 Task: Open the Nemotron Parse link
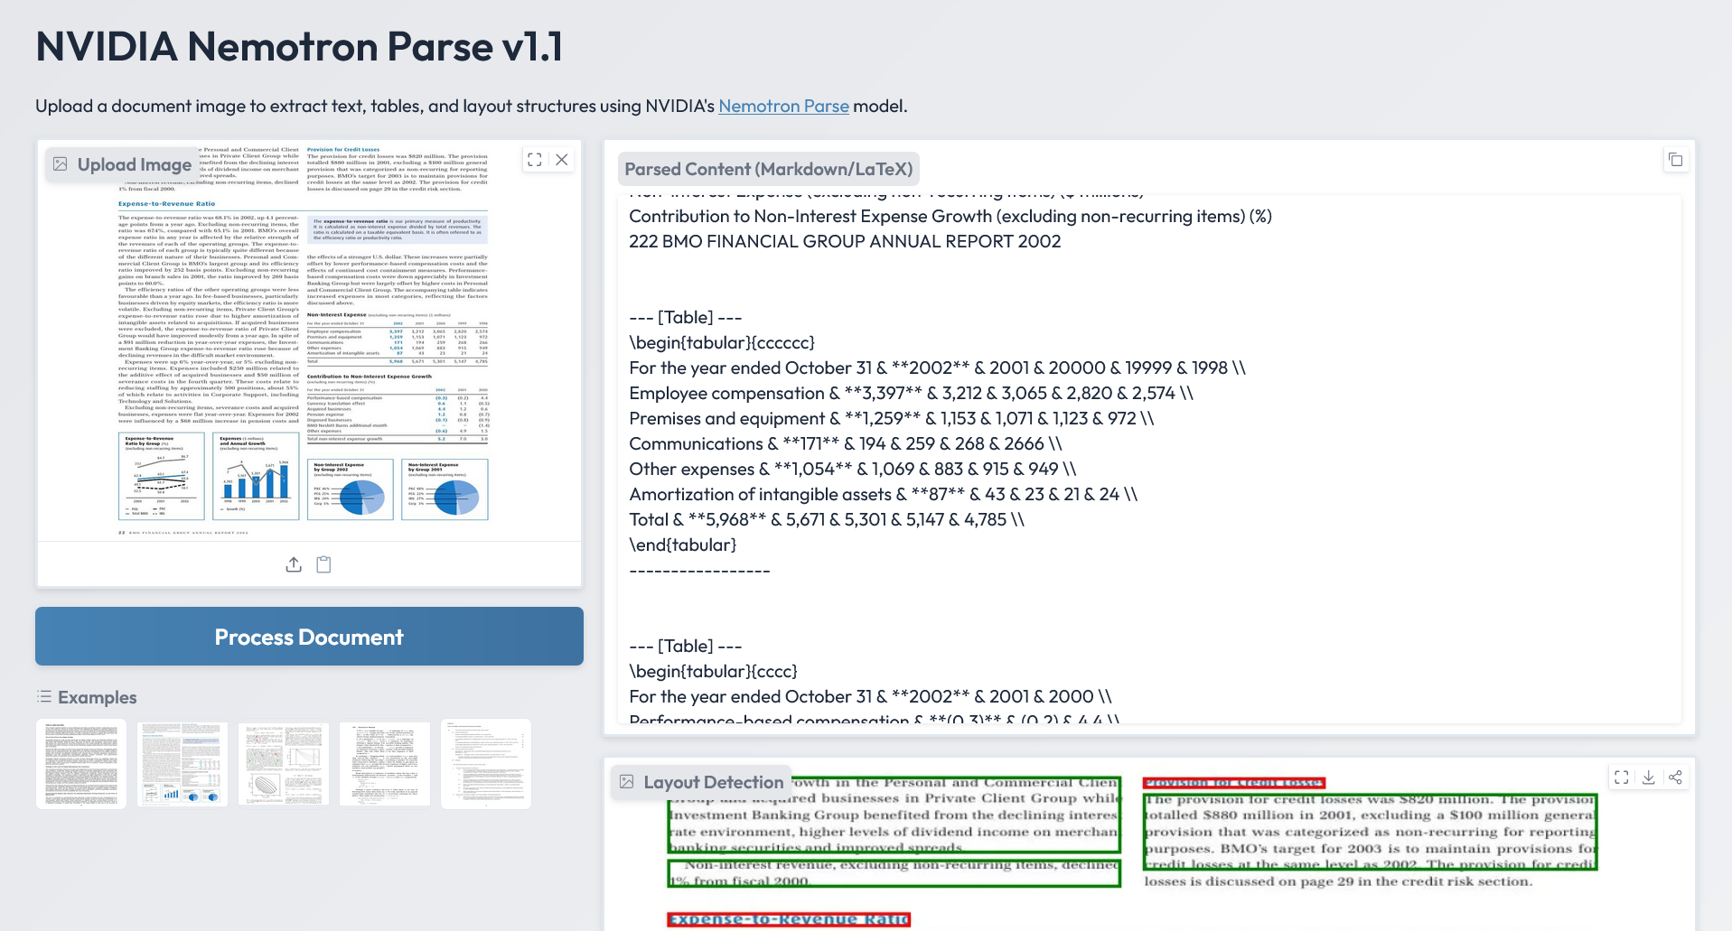(782, 106)
